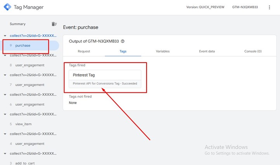This screenshot has height=165, width=280.
Task: Open the three-dot more options menu
Action: pyautogui.click(x=270, y=7)
